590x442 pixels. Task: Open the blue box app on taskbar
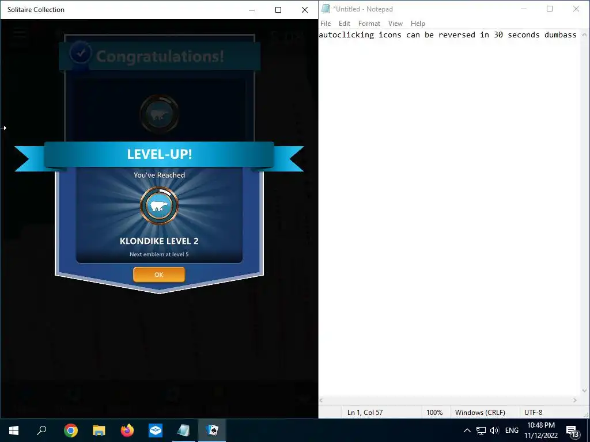coord(156,430)
